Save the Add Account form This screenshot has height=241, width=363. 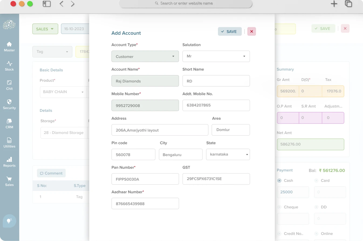pos(230,31)
